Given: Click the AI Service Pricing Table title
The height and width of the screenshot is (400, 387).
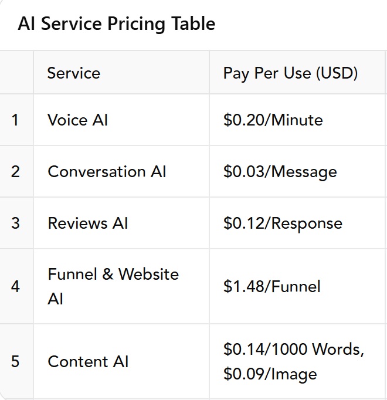Looking at the screenshot, I should pyautogui.click(x=117, y=23).
